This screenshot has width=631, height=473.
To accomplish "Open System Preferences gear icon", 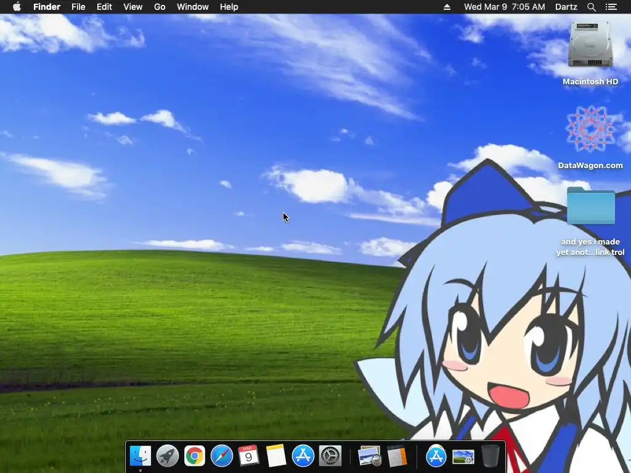I will pos(330,456).
